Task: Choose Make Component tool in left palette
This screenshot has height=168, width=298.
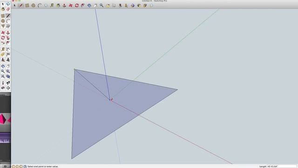Action: pyautogui.click(x=8, y=4)
